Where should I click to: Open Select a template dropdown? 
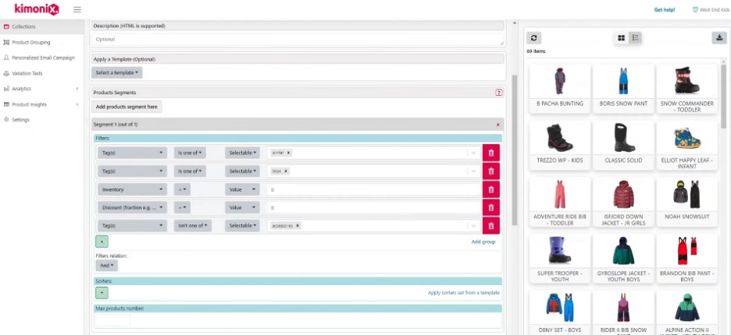(x=116, y=73)
